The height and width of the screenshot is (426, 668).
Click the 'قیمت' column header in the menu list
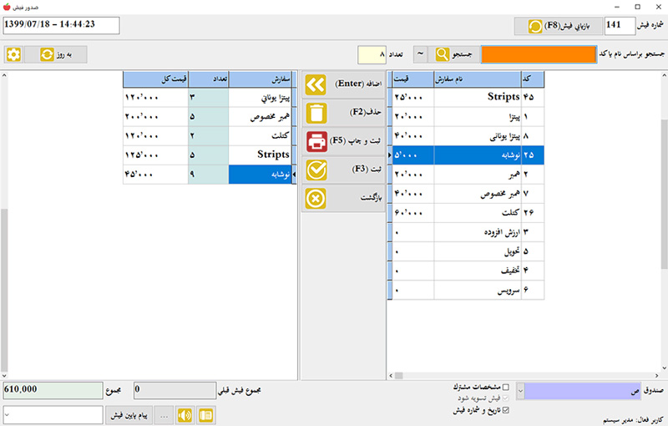pyautogui.click(x=412, y=79)
